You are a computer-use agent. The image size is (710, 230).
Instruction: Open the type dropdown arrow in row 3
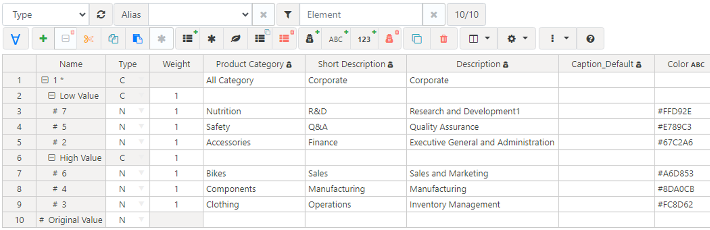pyautogui.click(x=141, y=111)
